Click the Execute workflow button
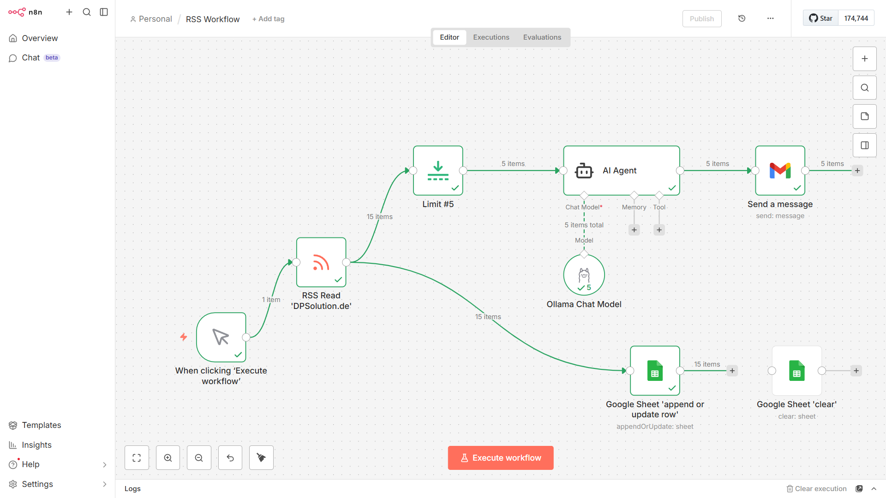Image resolution: width=886 pixels, height=498 pixels. 500,458
